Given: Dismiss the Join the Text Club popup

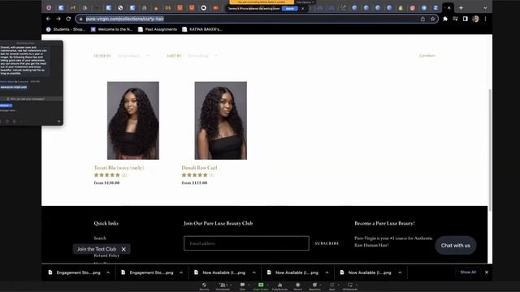Looking at the screenshot, I should [123, 249].
